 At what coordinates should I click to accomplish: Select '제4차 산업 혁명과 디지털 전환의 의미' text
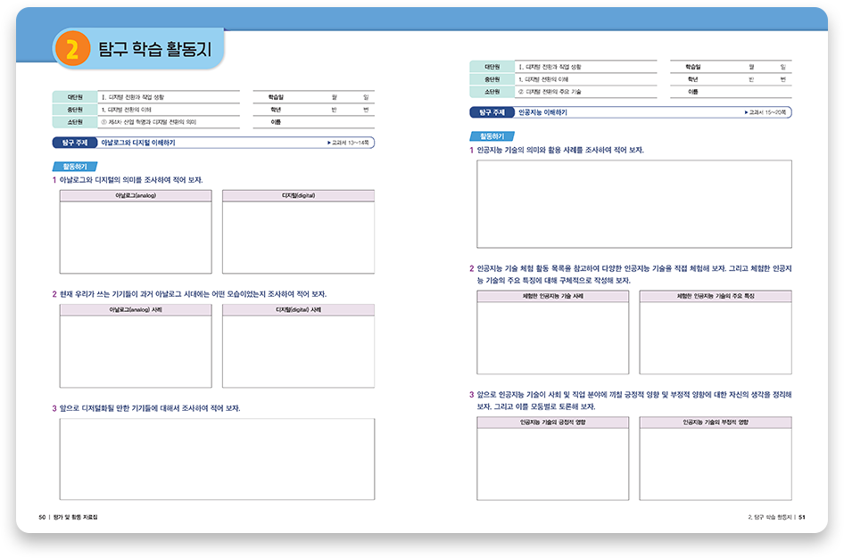[x=153, y=122]
